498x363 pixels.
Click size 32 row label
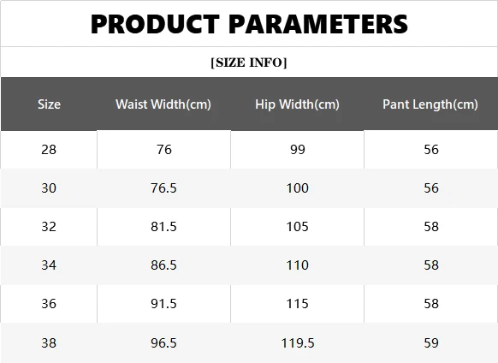[x=49, y=226]
